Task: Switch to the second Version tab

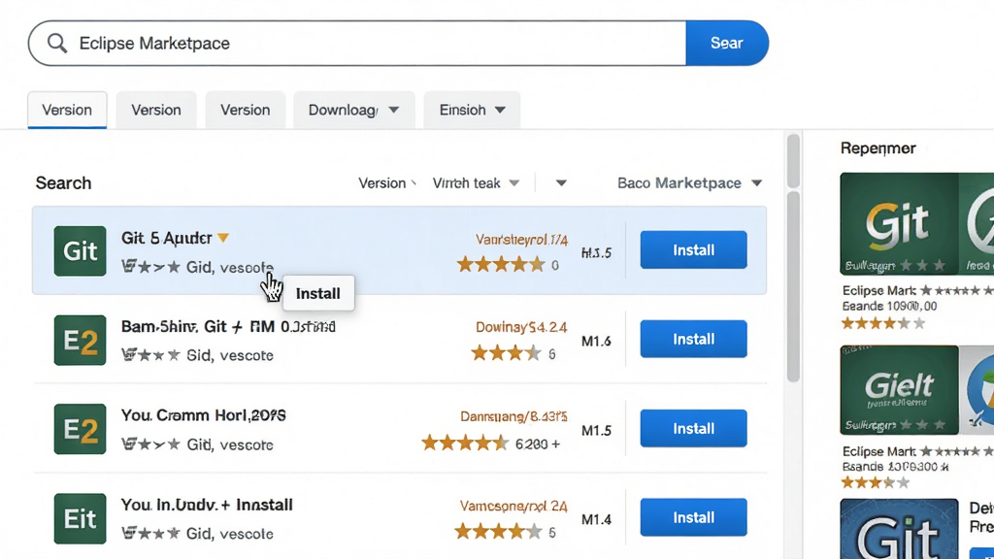Action: pos(156,110)
